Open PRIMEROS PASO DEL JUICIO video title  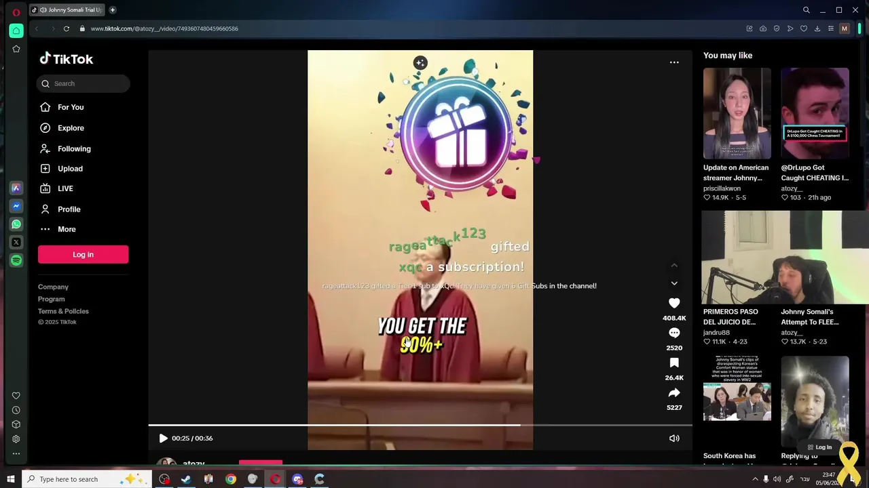(731, 317)
